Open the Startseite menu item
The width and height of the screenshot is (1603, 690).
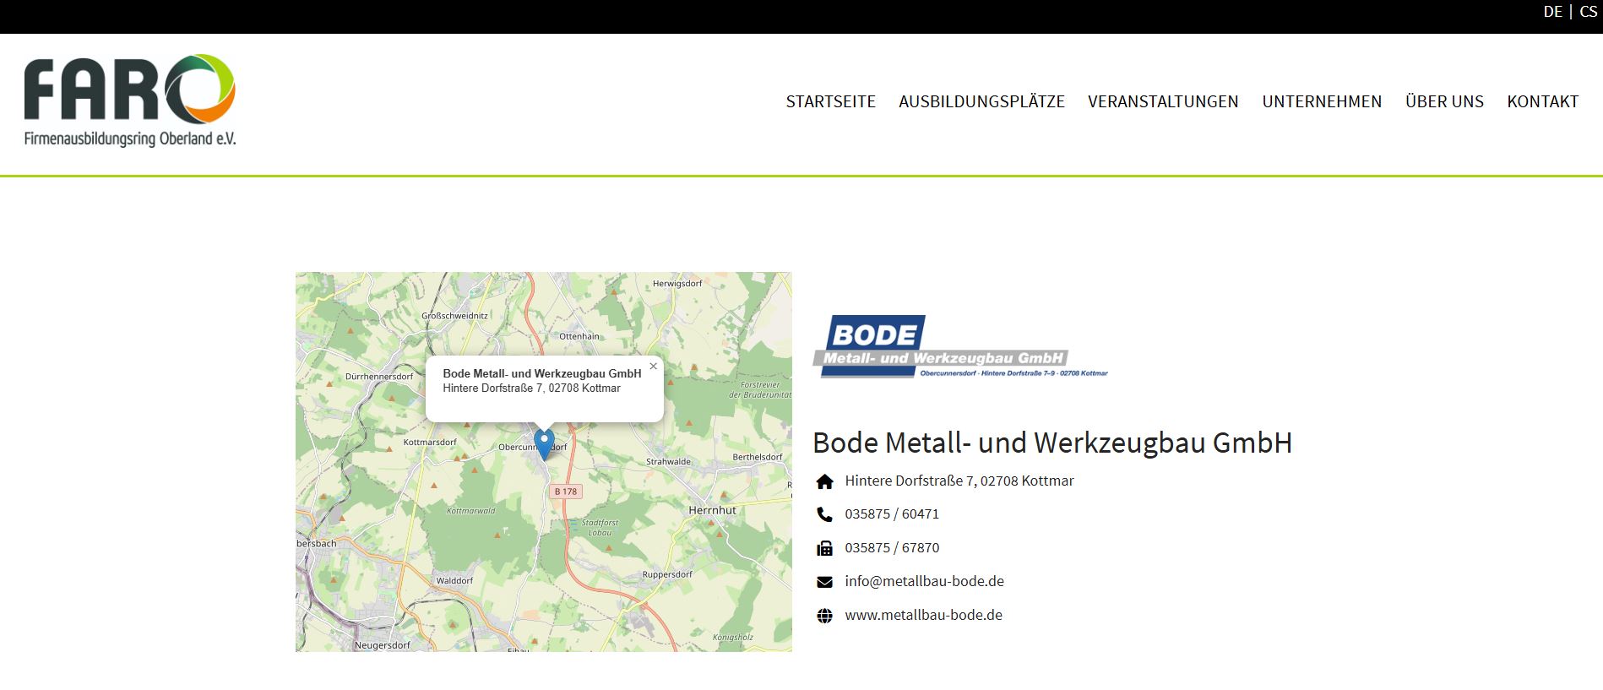point(830,101)
